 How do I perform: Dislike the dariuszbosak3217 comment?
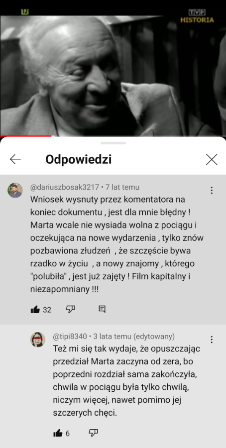[x=71, y=309]
